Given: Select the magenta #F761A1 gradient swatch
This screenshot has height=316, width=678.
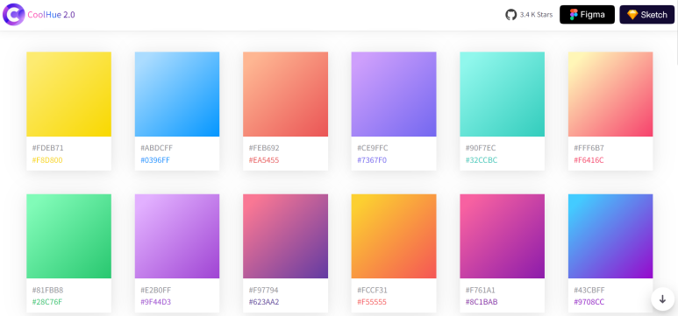Looking at the screenshot, I should pos(502,236).
